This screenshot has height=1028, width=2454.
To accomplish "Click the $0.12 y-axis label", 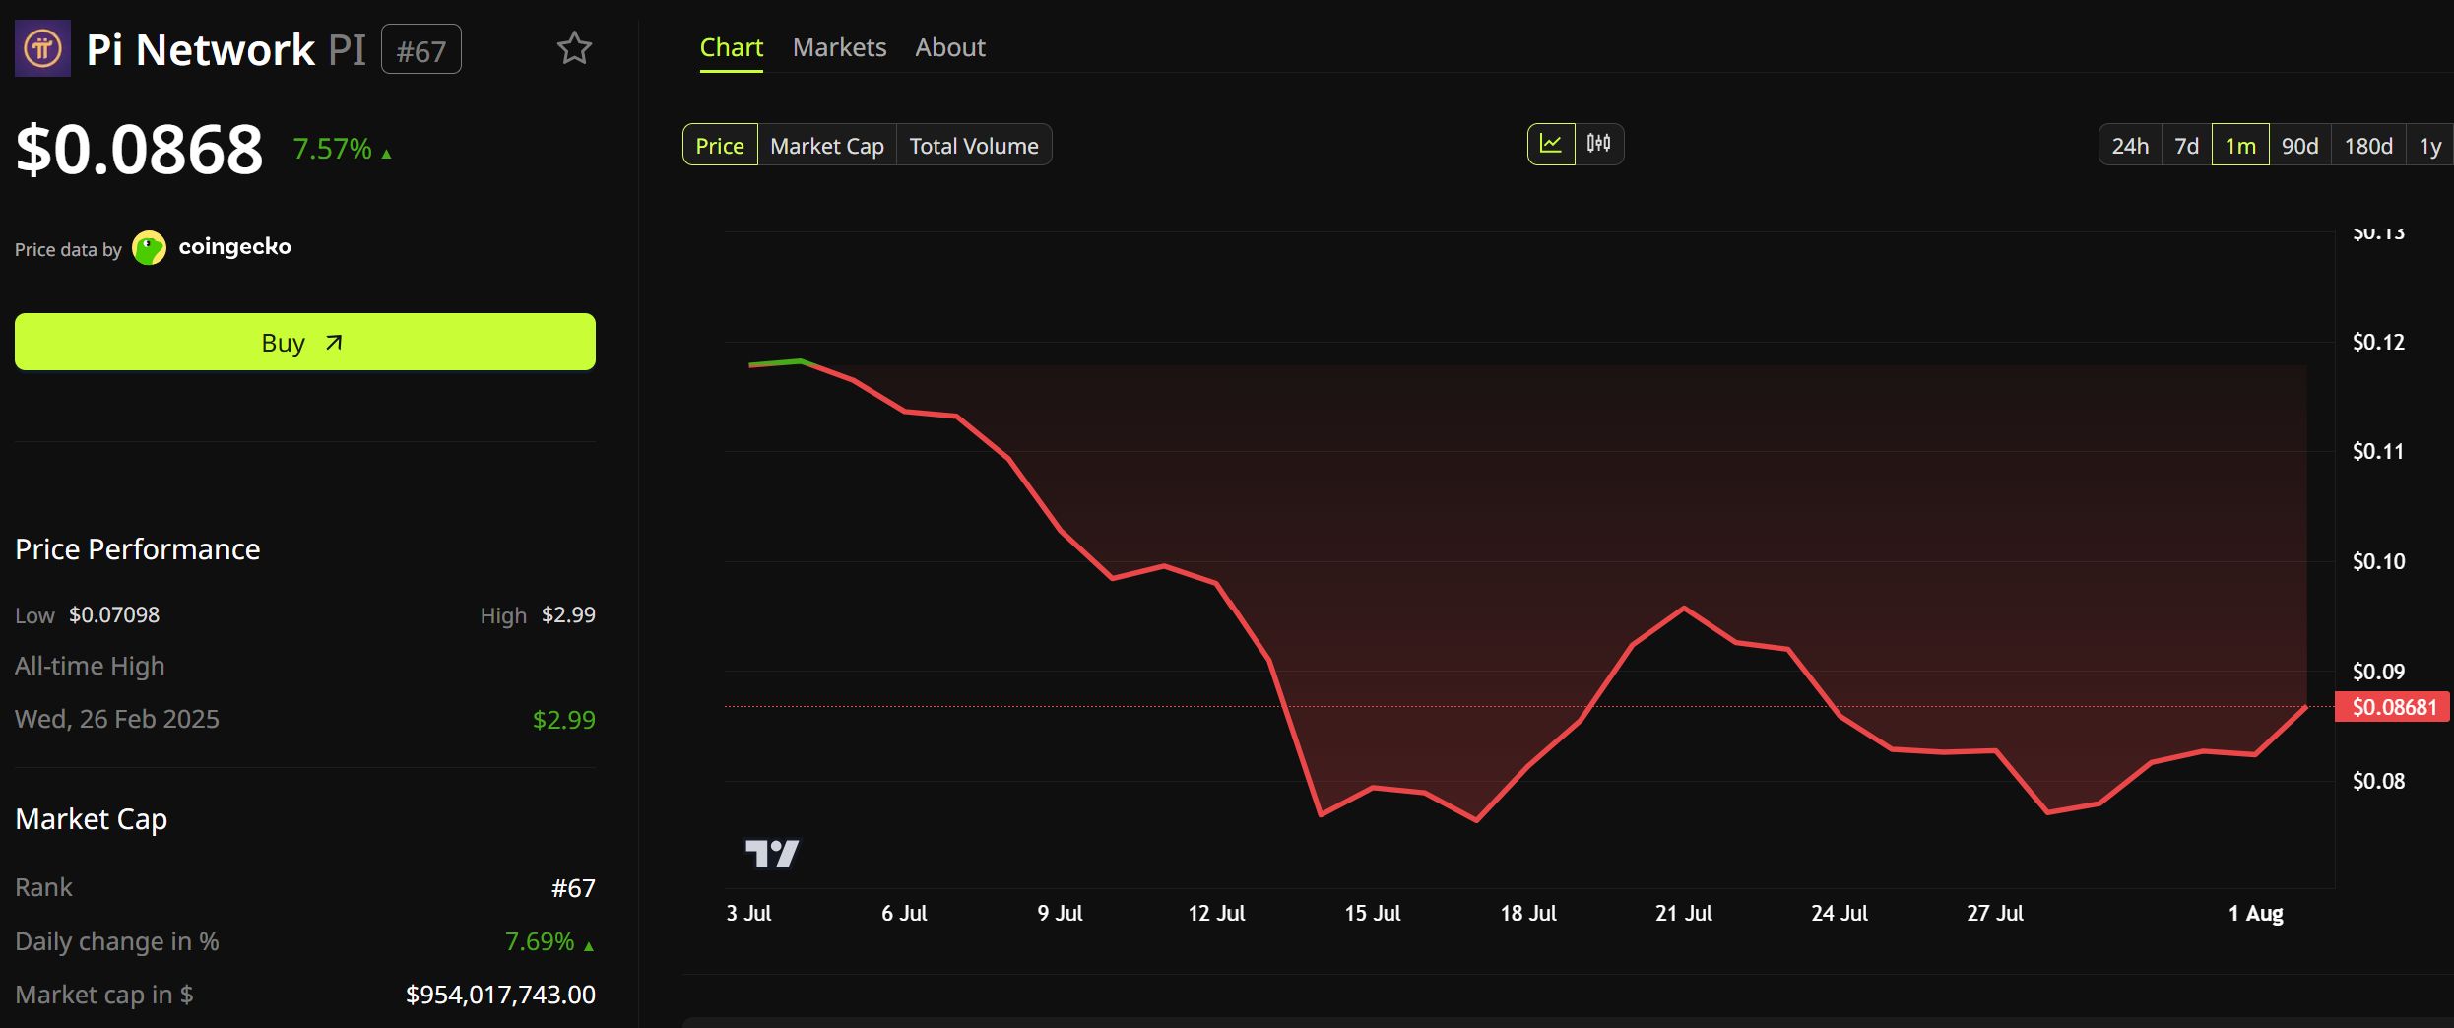I will point(2378,342).
